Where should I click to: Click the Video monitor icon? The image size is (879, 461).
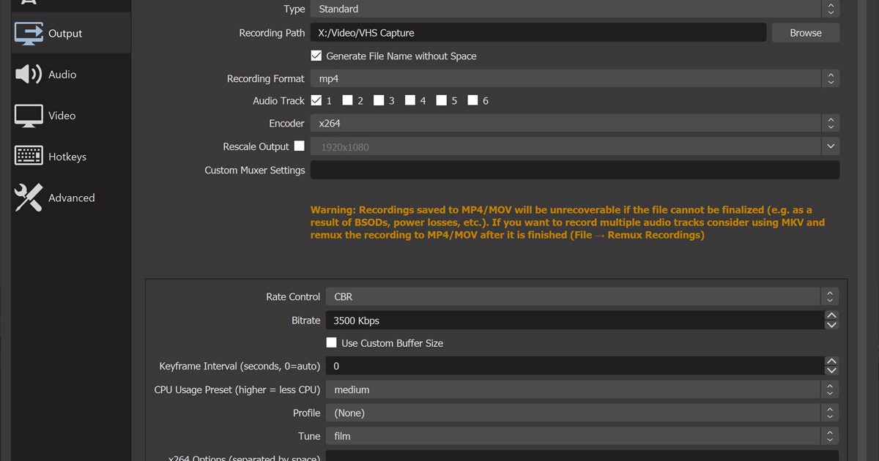tap(29, 116)
